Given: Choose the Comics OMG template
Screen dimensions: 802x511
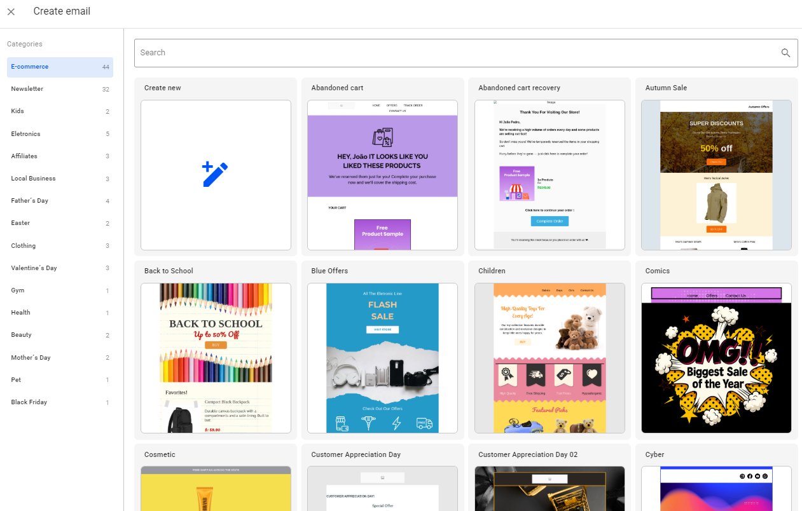Looking at the screenshot, I should pyautogui.click(x=716, y=358).
